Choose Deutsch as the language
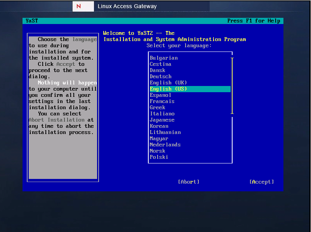 [x=190, y=77]
